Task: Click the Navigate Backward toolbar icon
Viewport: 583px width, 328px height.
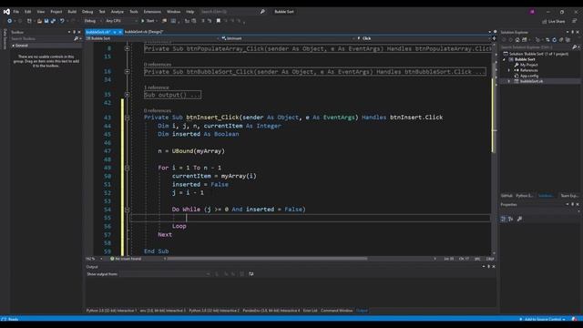Action: 10,21
